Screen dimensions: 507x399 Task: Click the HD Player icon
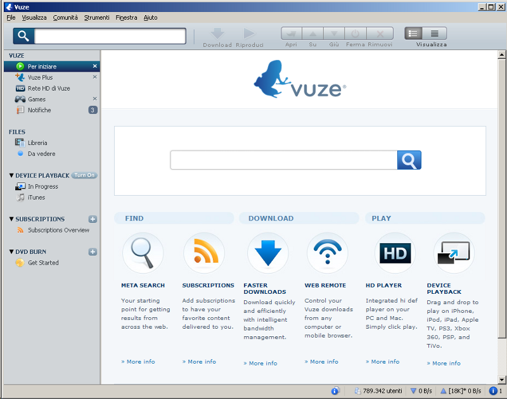coord(394,253)
